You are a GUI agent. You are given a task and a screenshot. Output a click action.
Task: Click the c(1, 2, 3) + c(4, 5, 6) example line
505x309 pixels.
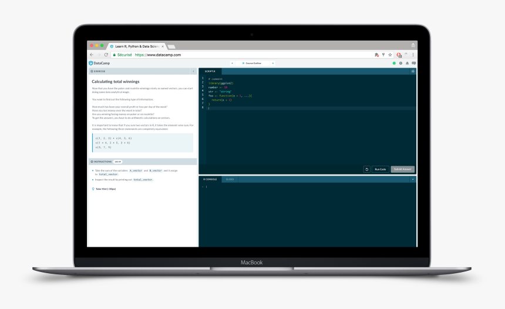coord(113,138)
